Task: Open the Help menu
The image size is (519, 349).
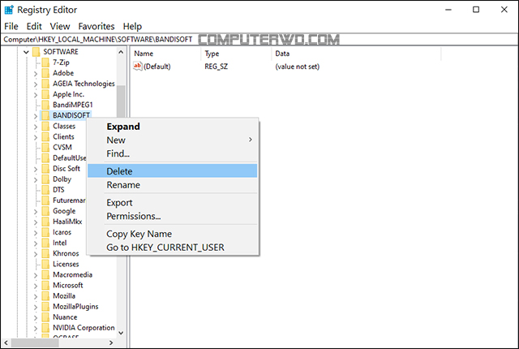Action: (132, 26)
